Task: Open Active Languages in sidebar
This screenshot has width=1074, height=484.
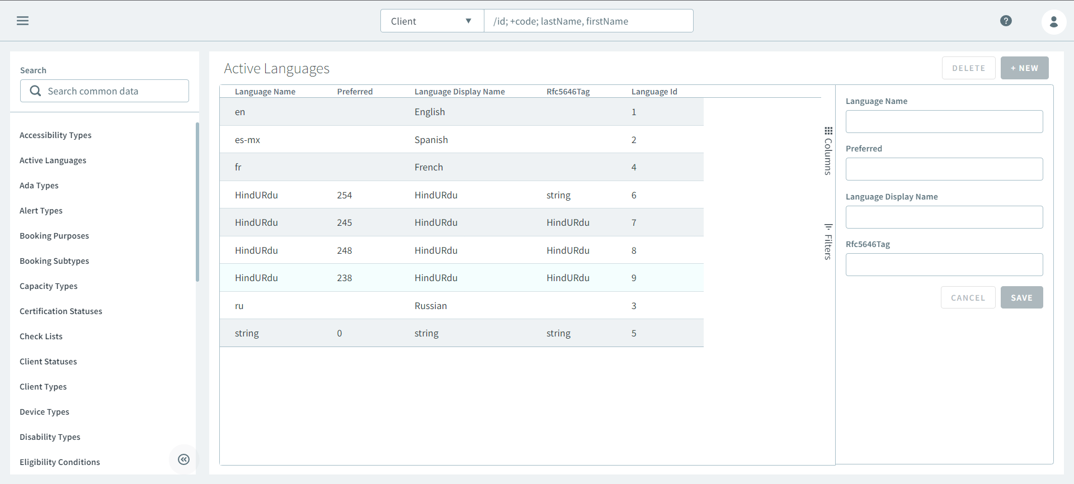Action: tap(53, 160)
